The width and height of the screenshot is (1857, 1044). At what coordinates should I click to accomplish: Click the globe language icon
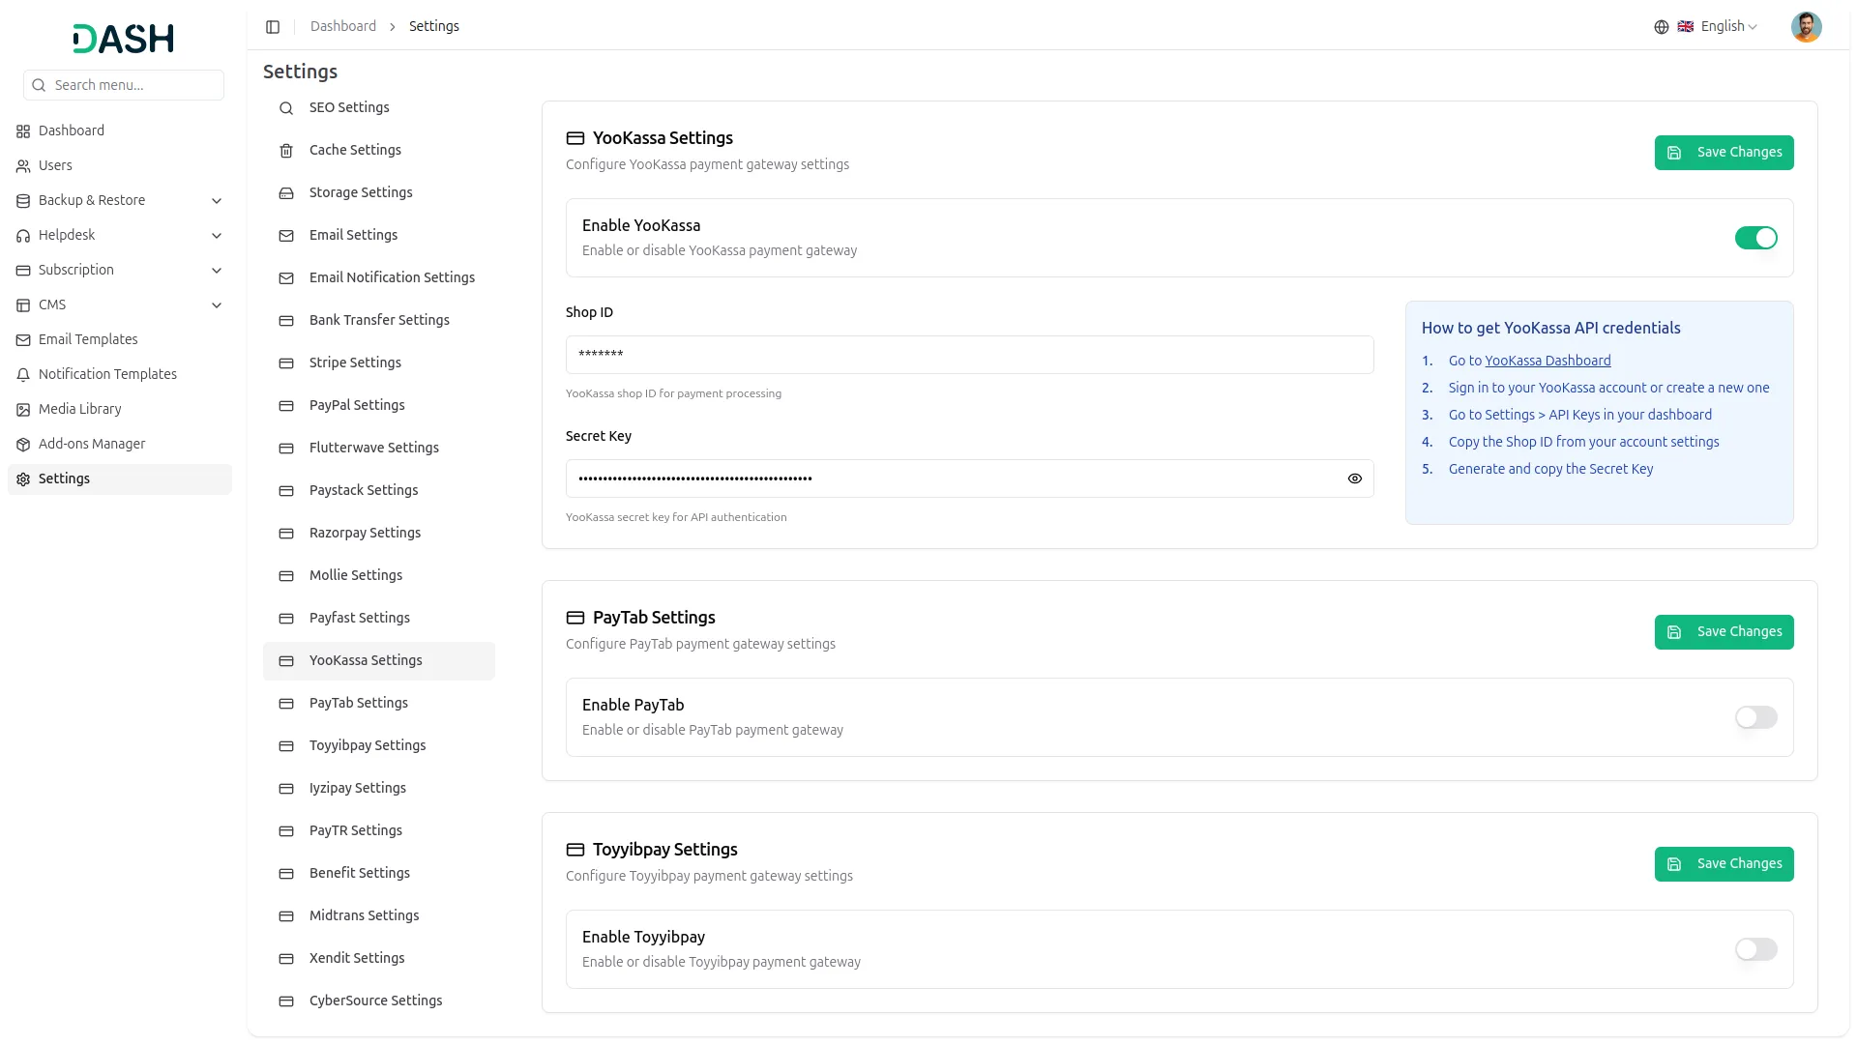tap(1661, 27)
